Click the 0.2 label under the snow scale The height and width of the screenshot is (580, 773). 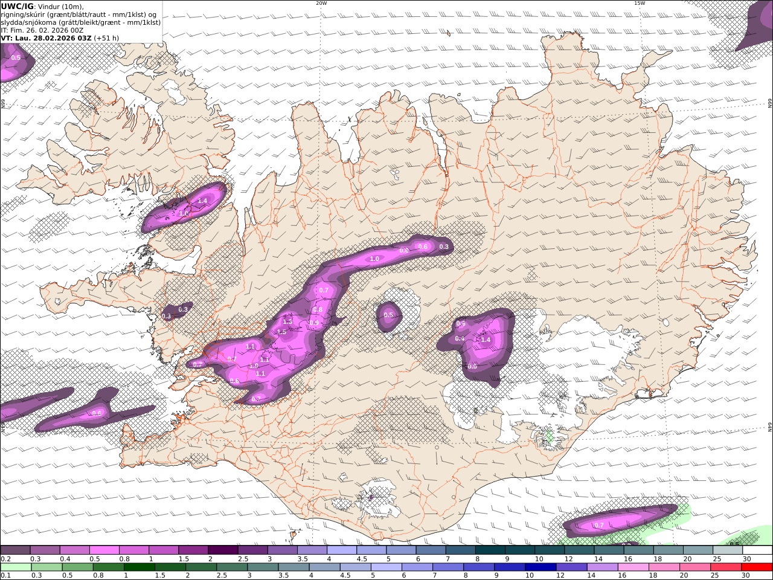coord(5,559)
